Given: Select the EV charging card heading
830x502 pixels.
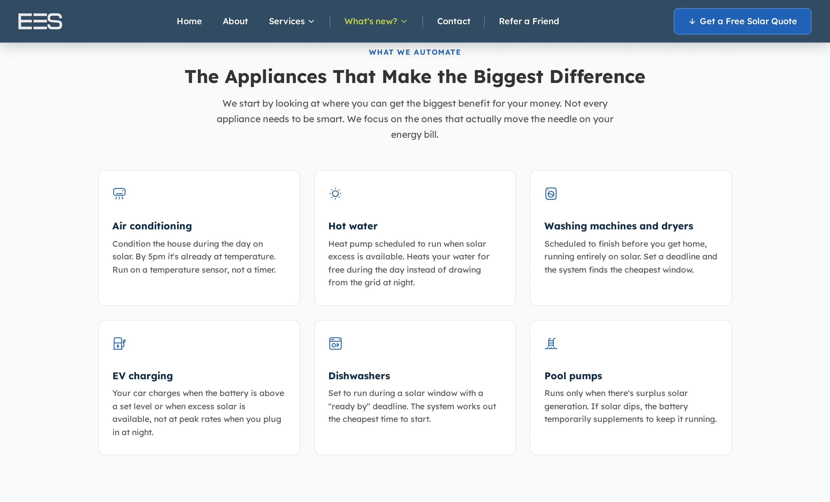Looking at the screenshot, I should pos(142,376).
